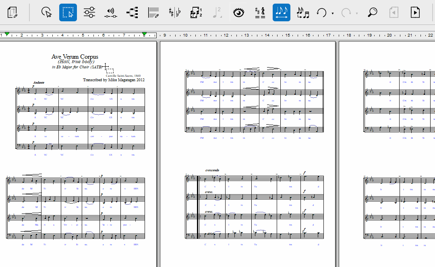
Task: Go to the previous page
Action: [x=394, y=12]
